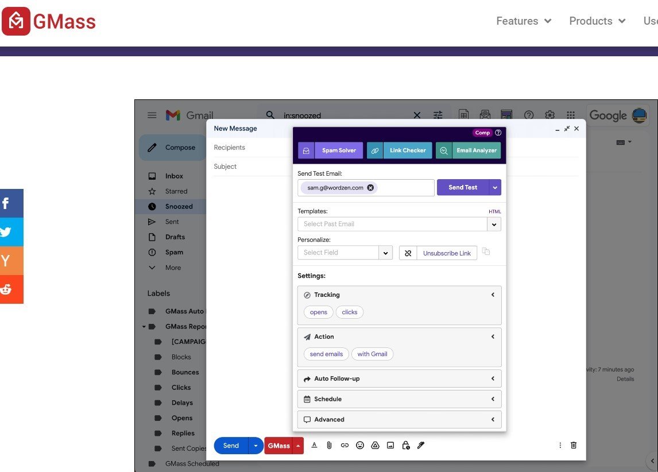Toggle the Comp badge
The height and width of the screenshot is (472, 658).
tap(482, 133)
